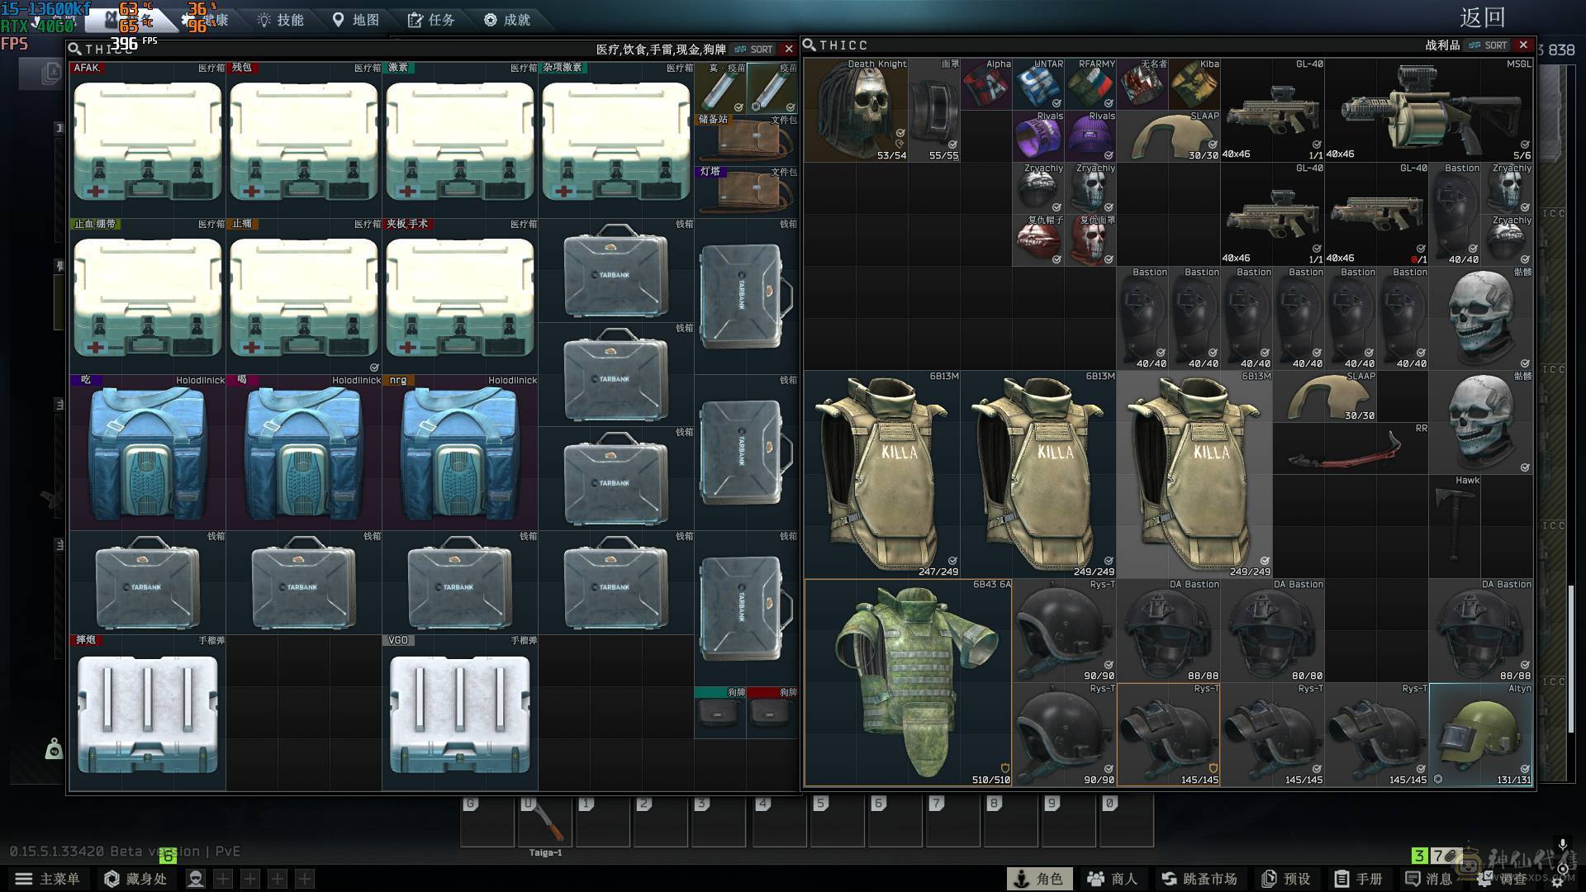Click quick slot 0
The width and height of the screenshot is (1586, 892).
[1127, 821]
